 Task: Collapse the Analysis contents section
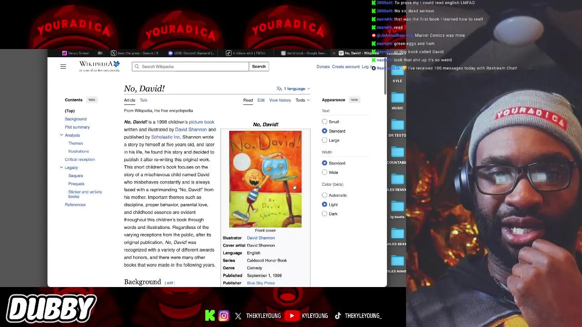pos(61,135)
